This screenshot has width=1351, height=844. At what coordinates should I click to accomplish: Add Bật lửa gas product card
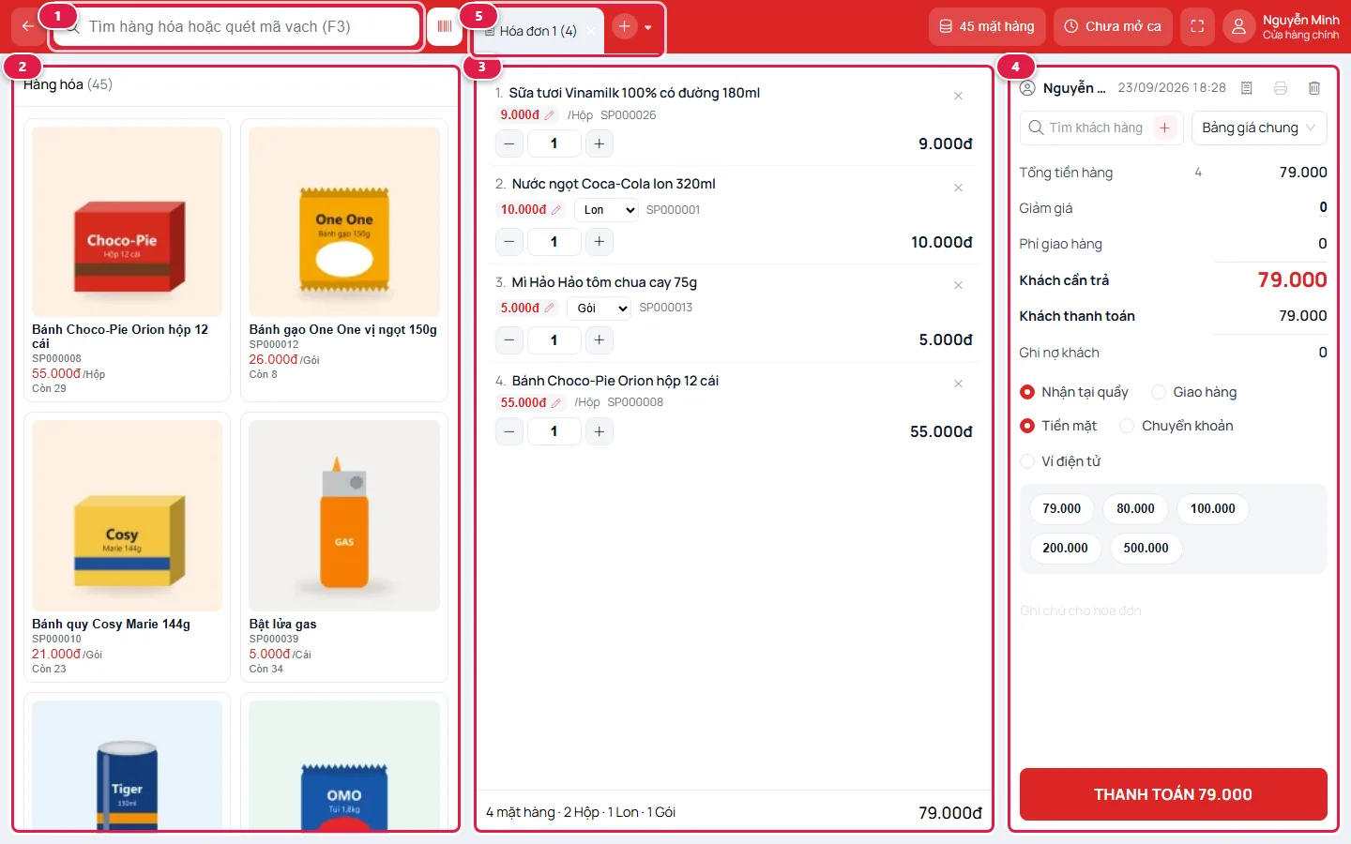tap(344, 547)
